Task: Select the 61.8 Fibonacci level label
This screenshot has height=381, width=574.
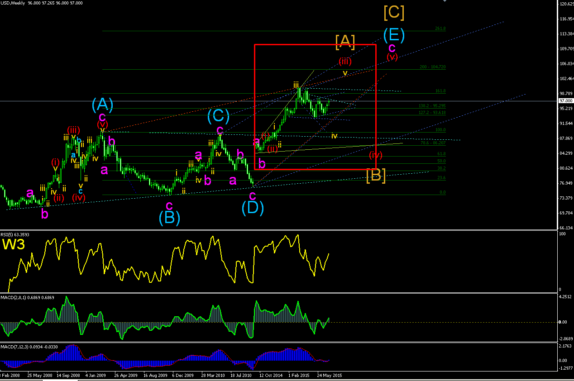Action: click(x=441, y=154)
